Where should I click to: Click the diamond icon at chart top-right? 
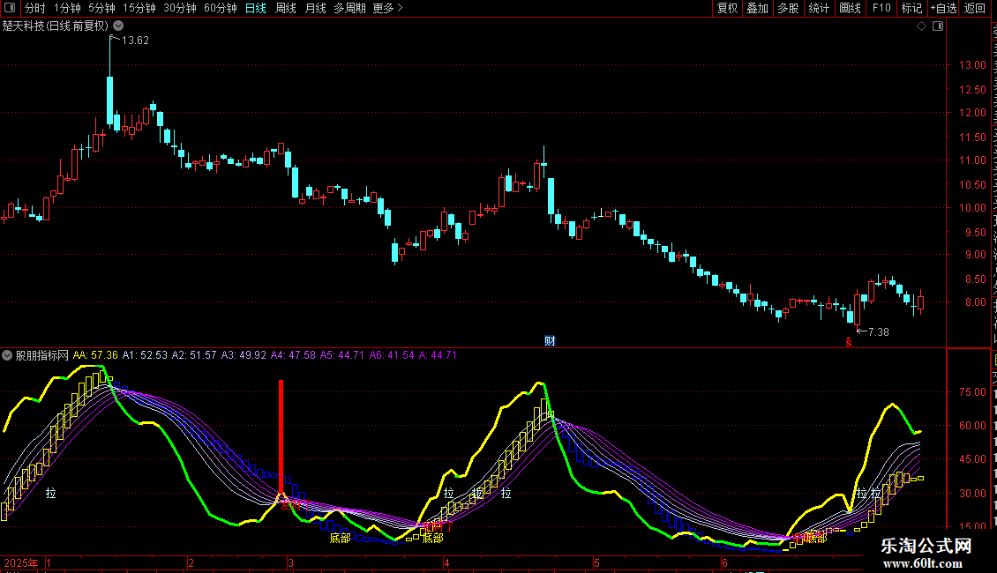[921, 26]
